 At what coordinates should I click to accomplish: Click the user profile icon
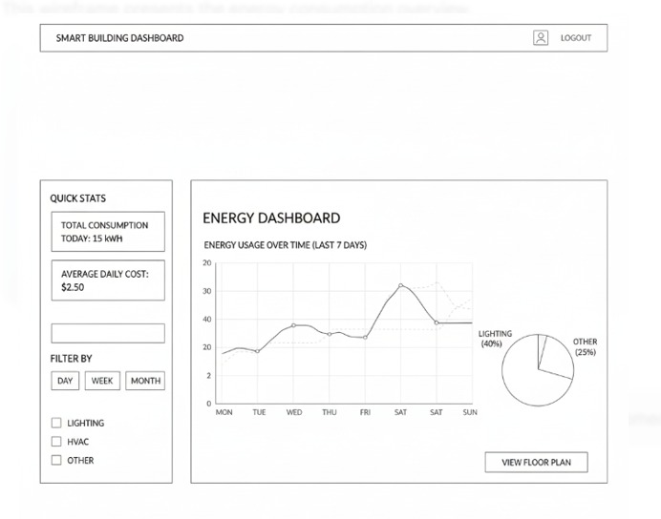[541, 38]
